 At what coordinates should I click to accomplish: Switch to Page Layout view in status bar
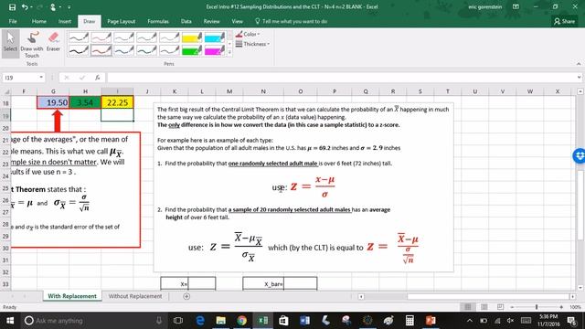pos(484,307)
